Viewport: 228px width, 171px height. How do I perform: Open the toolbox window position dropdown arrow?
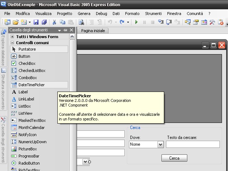[x=59, y=30]
